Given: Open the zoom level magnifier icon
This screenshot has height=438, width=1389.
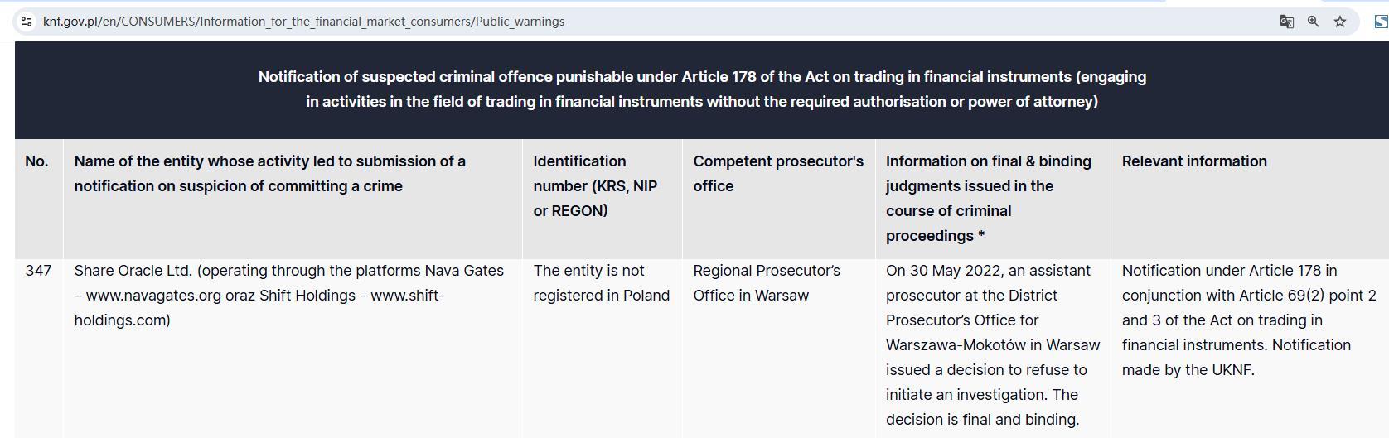Looking at the screenshot, I should pos(1313,22).
